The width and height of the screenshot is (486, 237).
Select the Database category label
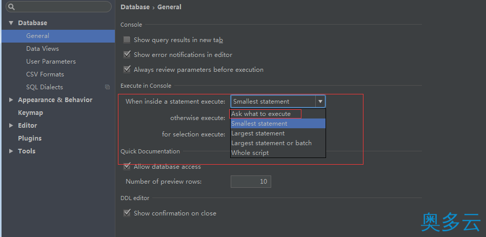(32, 23)
